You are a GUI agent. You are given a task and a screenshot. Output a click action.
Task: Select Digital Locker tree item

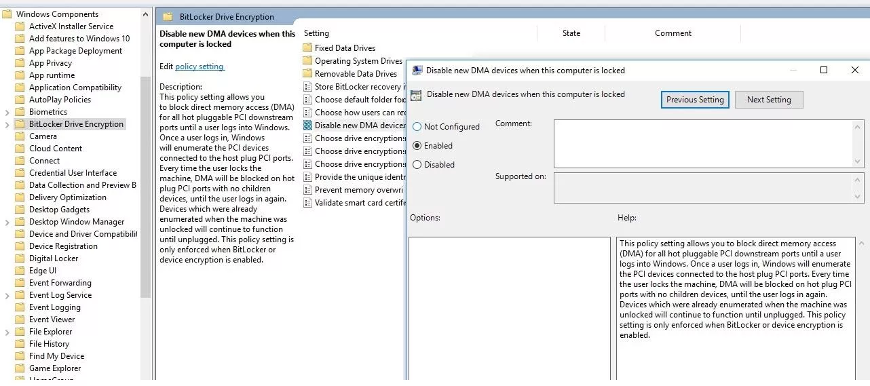(x=54, y=258)
